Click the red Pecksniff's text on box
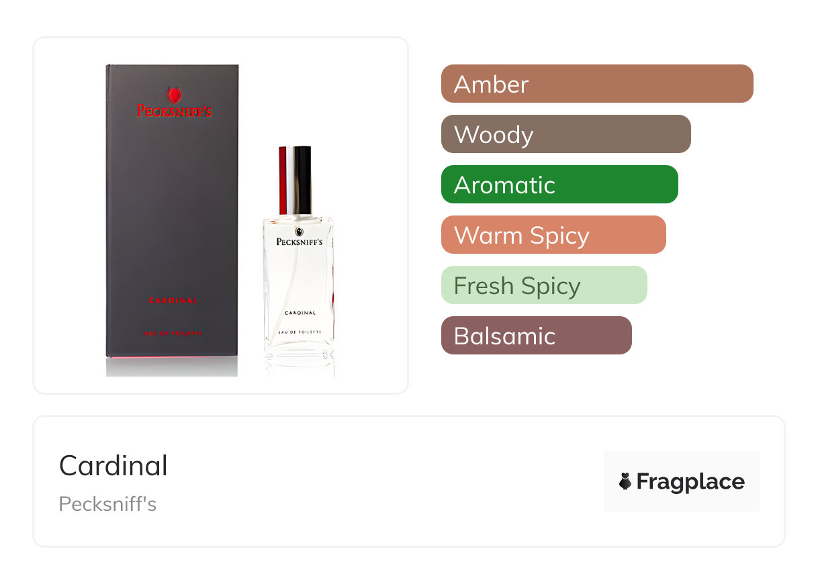The image size is (818, 580). 175,111
